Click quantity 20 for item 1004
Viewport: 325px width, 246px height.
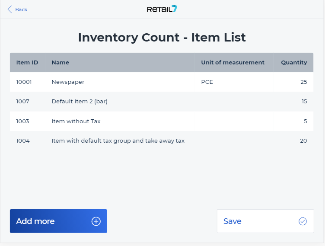(303, 141)
